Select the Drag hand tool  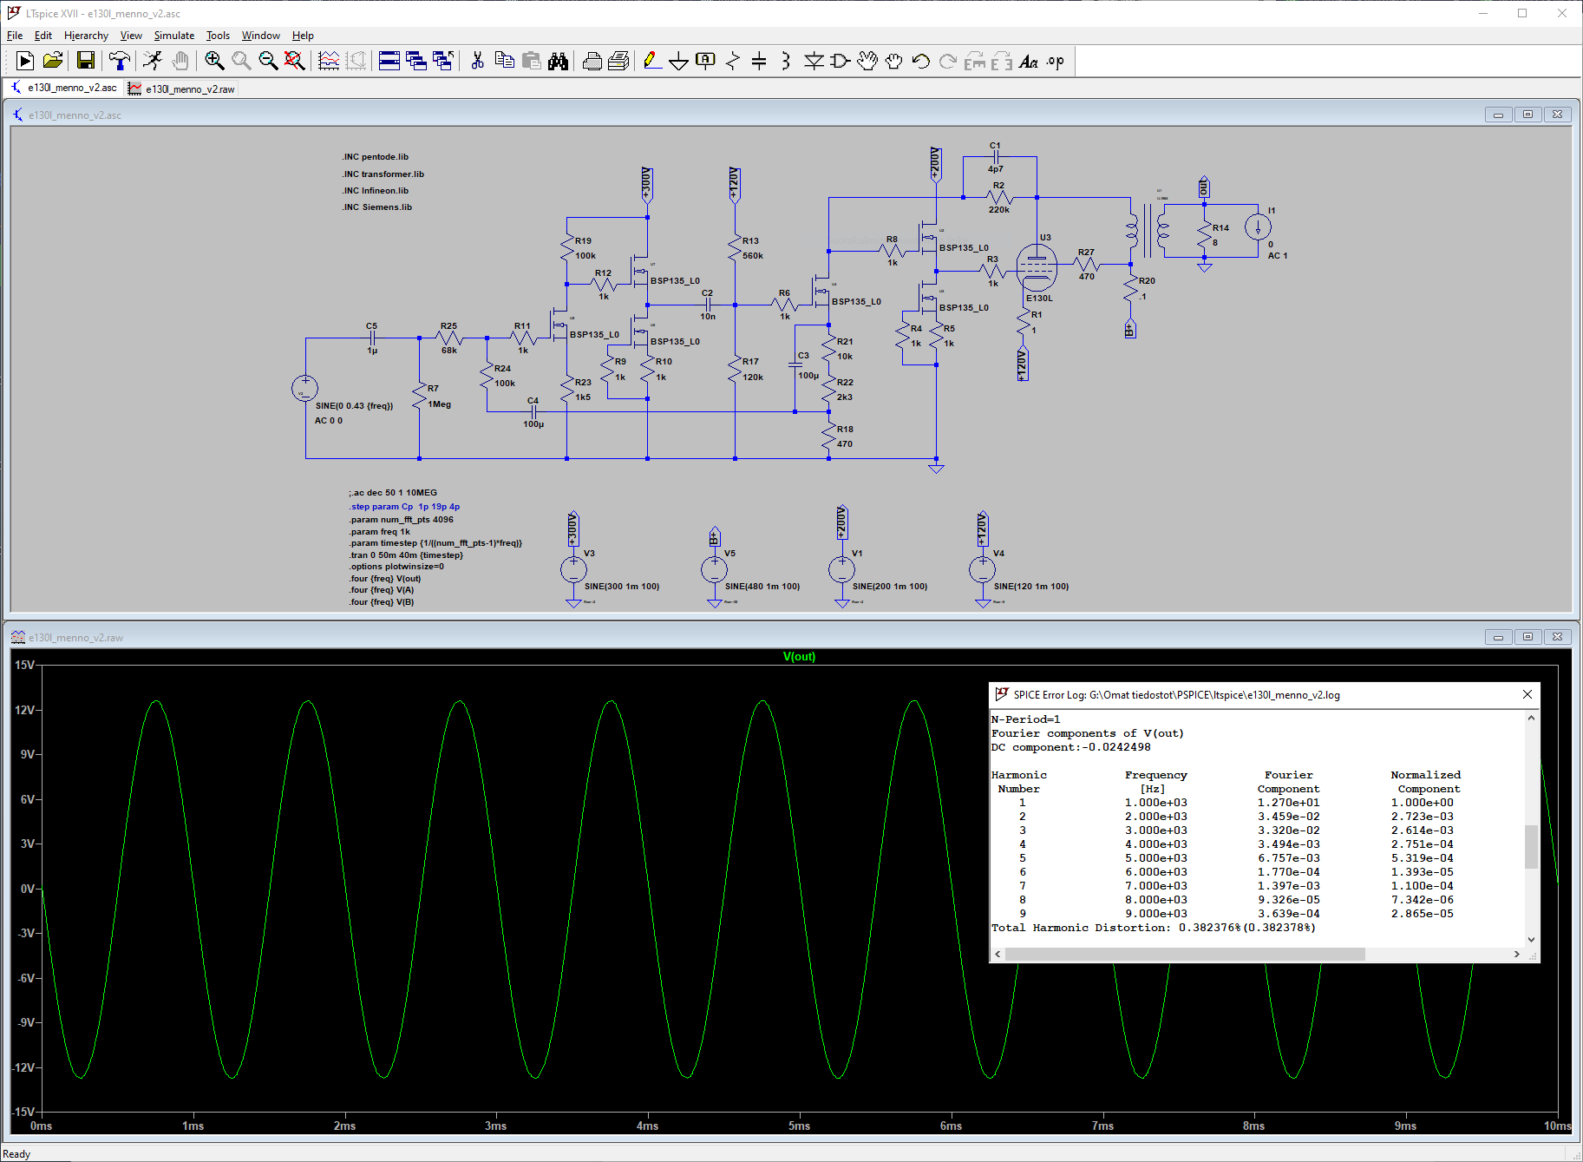point(893,61)
